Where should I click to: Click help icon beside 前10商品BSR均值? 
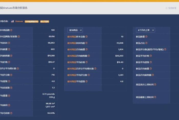pyautogui.click(x=86, y=43)
